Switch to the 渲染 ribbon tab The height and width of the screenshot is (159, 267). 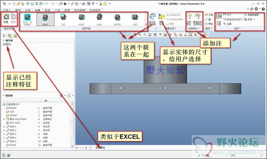(47, 10)
